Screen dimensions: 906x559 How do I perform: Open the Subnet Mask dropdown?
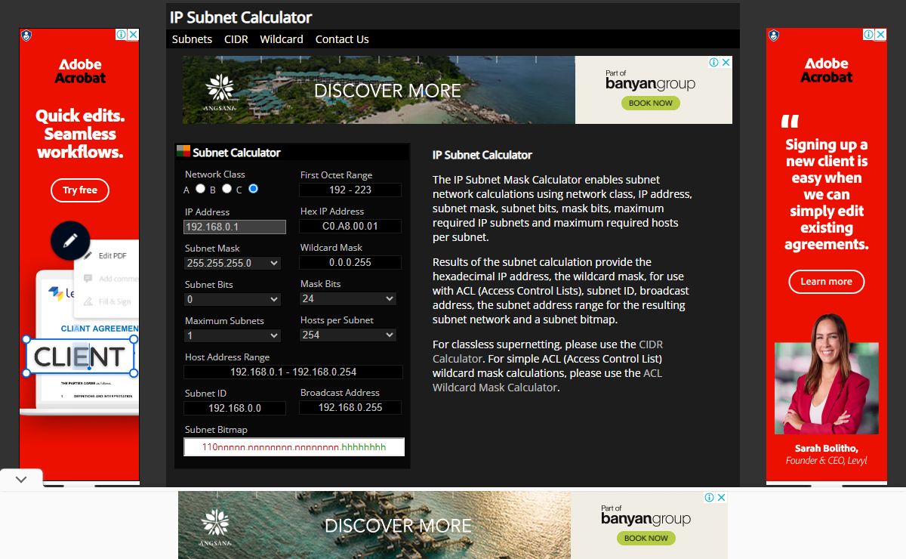[233, 263]
